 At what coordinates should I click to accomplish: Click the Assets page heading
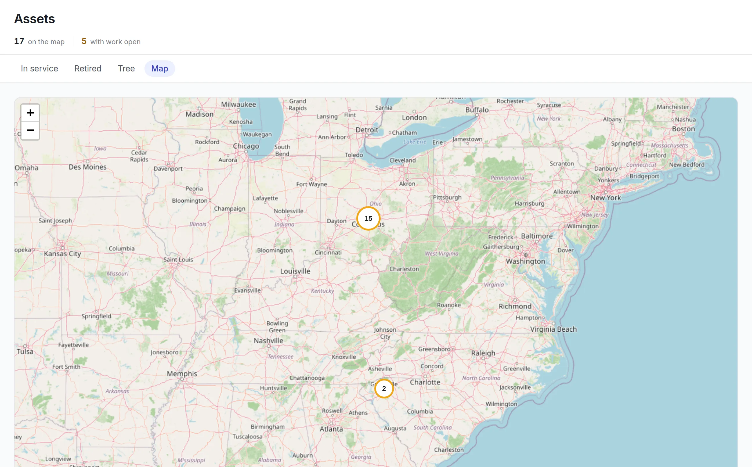[x=35, y=19]
